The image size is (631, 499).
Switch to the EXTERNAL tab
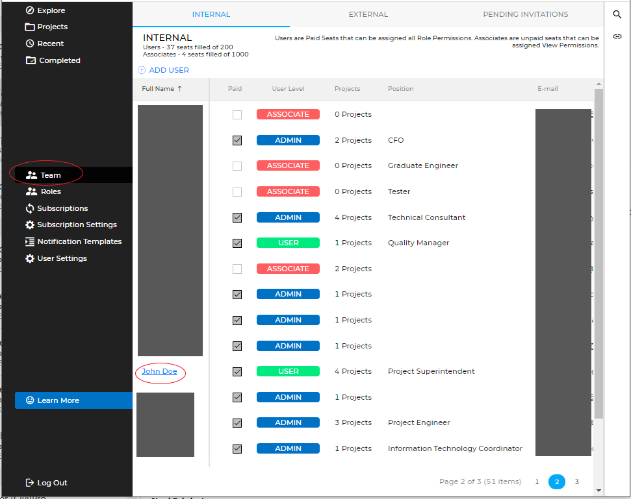click(368, 14)
